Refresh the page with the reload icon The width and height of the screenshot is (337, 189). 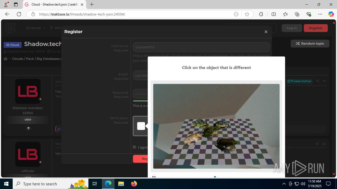pos(19,14)
